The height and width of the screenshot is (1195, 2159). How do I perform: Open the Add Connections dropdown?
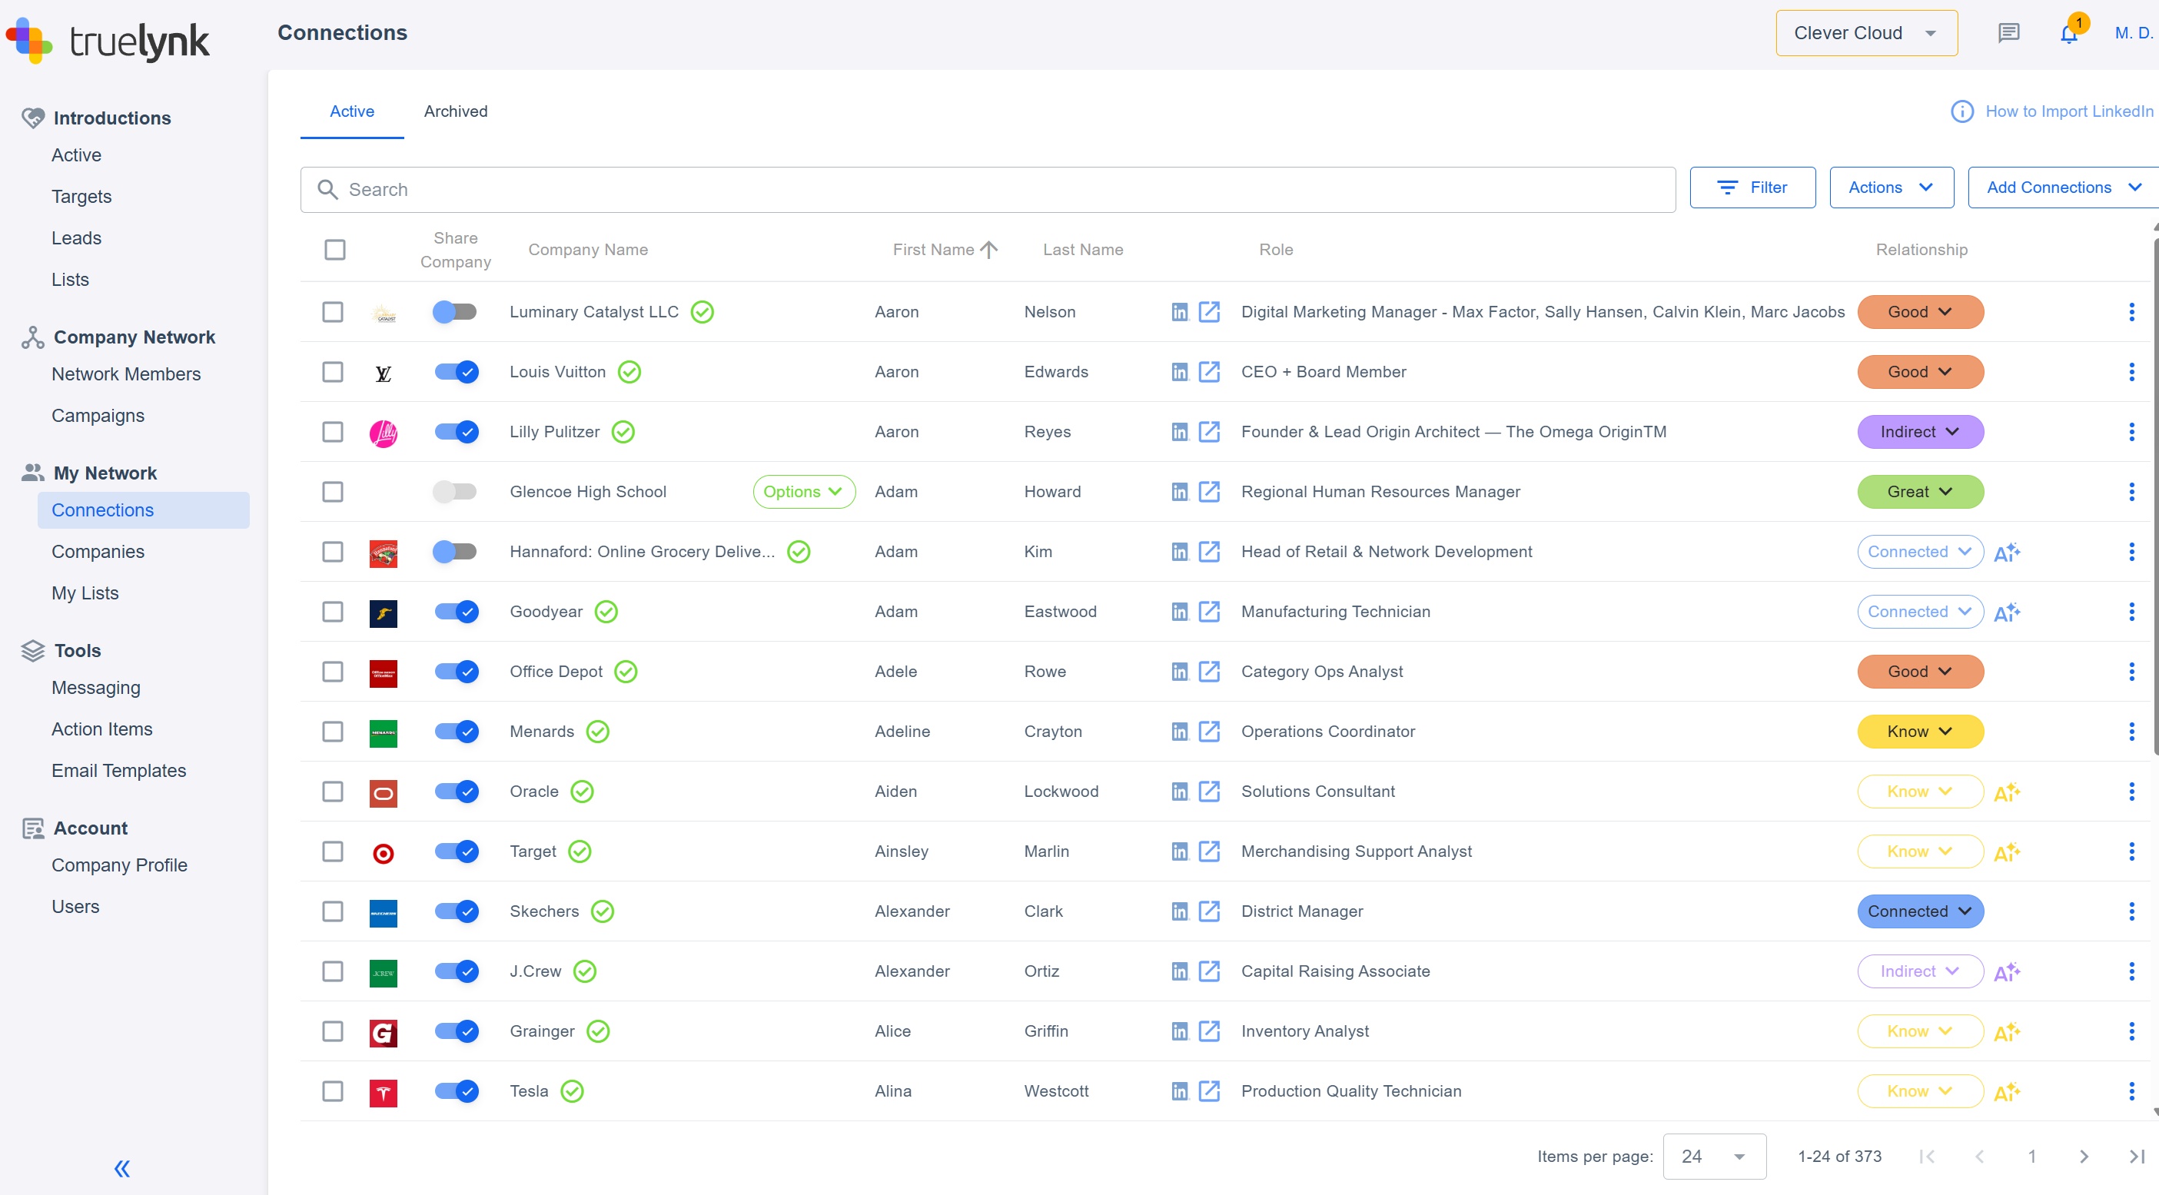pyautogui.click(x=2063, y=188)
